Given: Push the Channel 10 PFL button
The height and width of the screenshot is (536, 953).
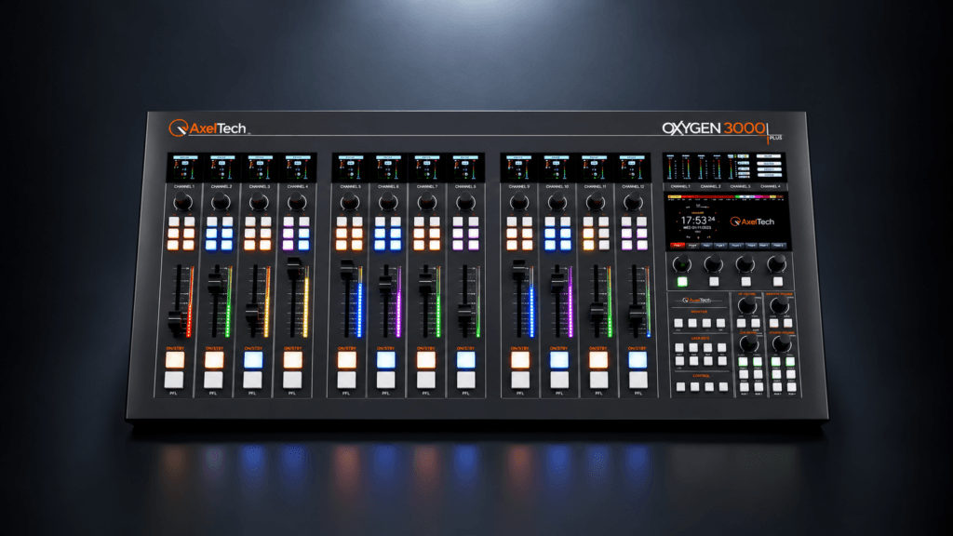Looking at the screenshot, I should tap(559, 380).
